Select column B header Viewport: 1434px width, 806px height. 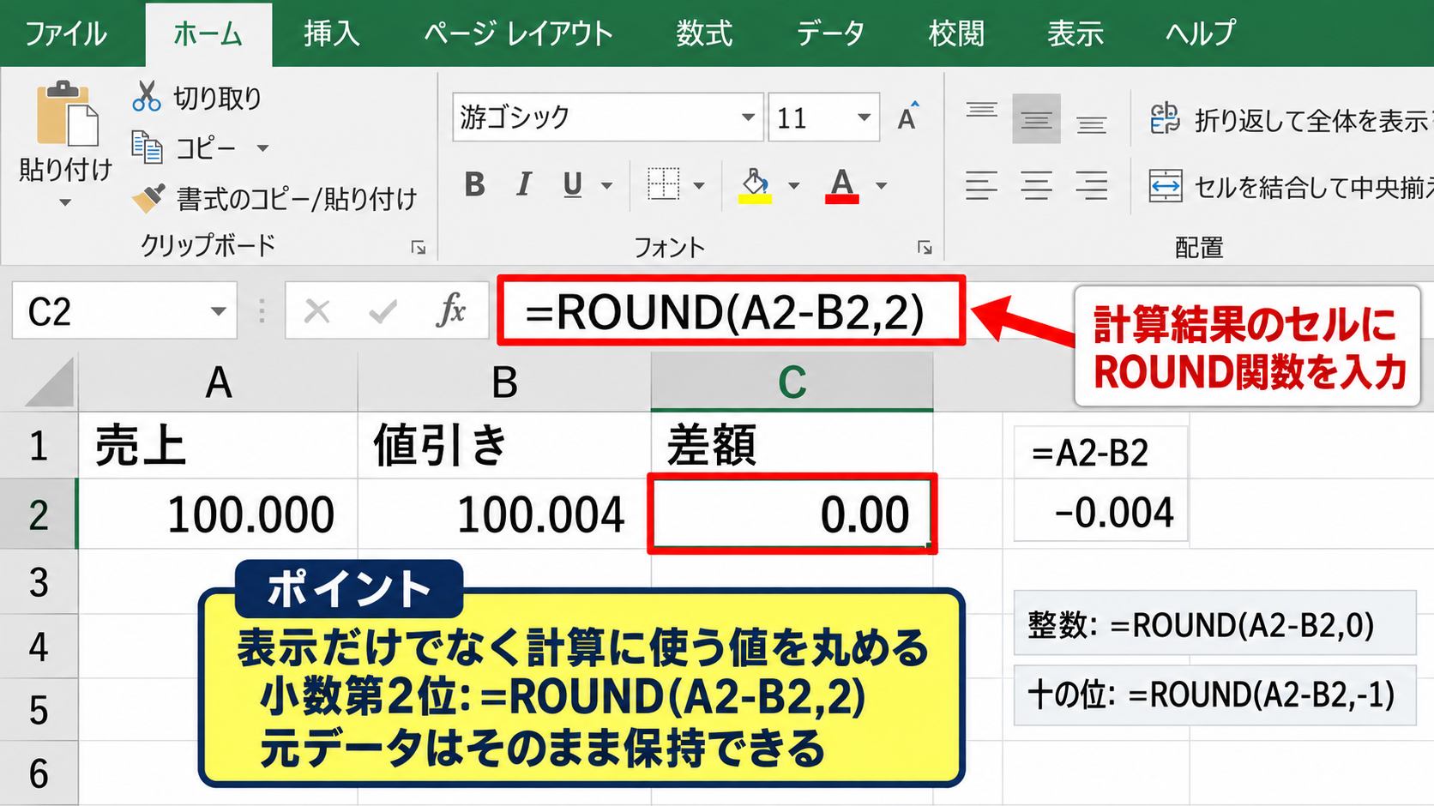(x=504, y=382)
